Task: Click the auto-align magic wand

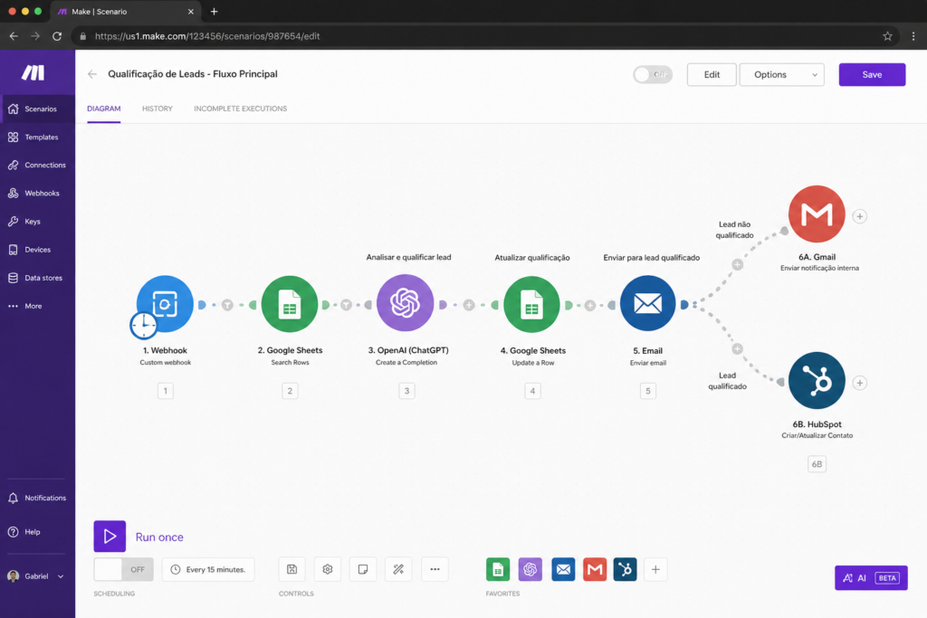Action: point(398,569)
